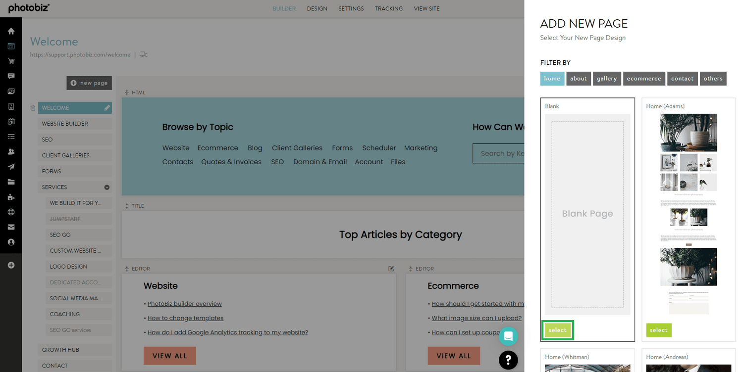
Task: Open the Website Builder page in the list
Action: point(75,124)
